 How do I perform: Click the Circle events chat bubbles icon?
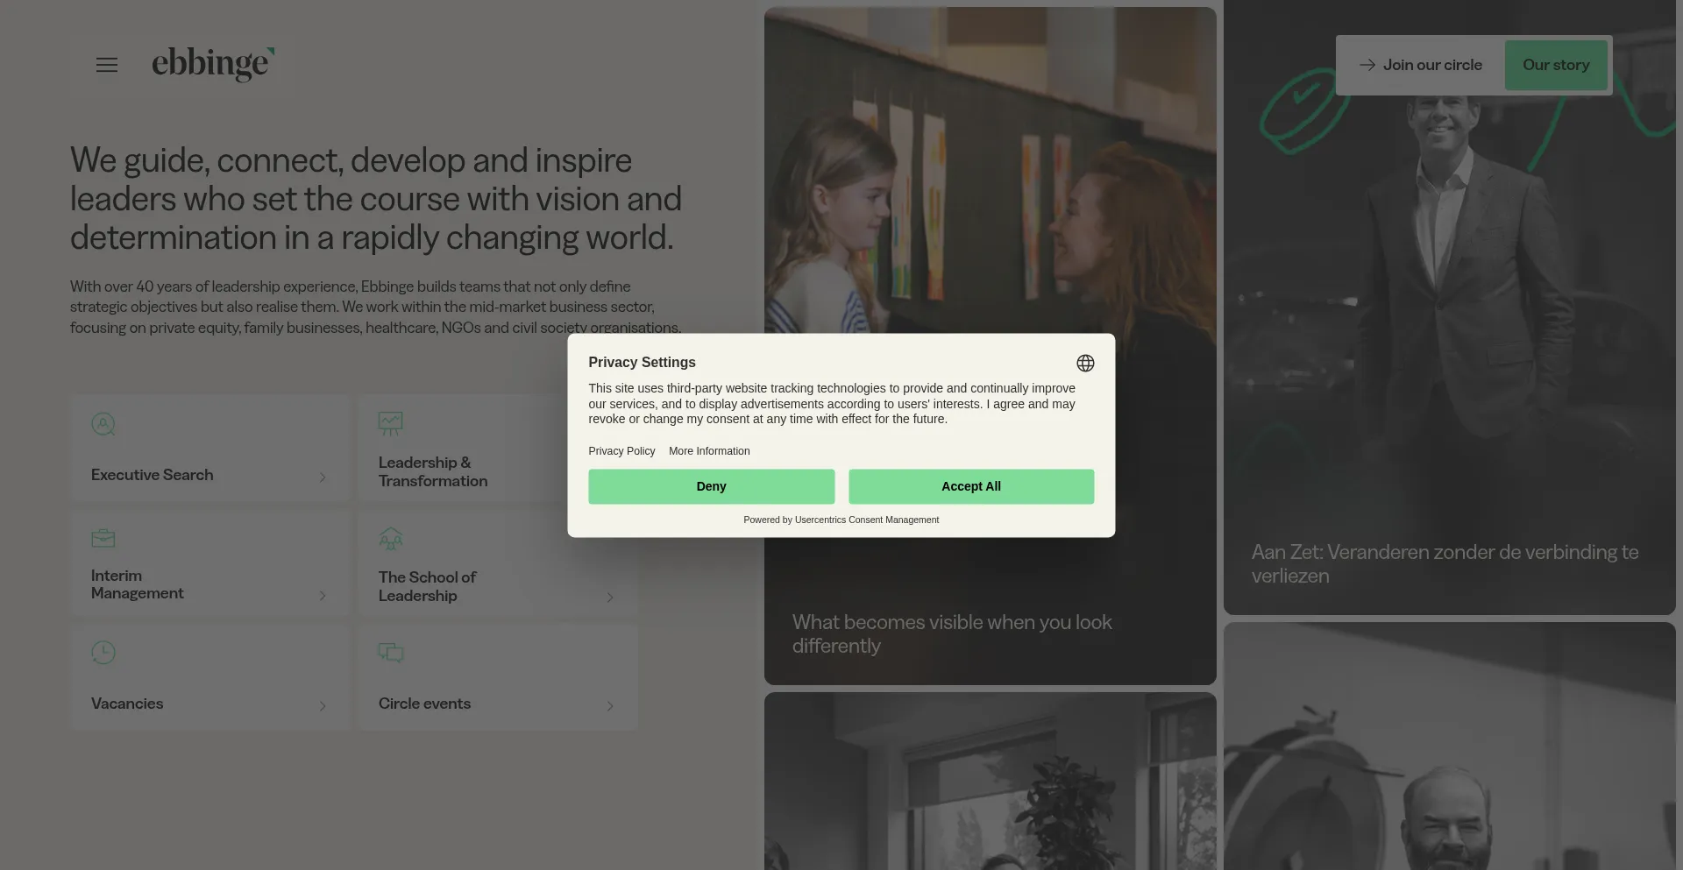coord(391,653)
